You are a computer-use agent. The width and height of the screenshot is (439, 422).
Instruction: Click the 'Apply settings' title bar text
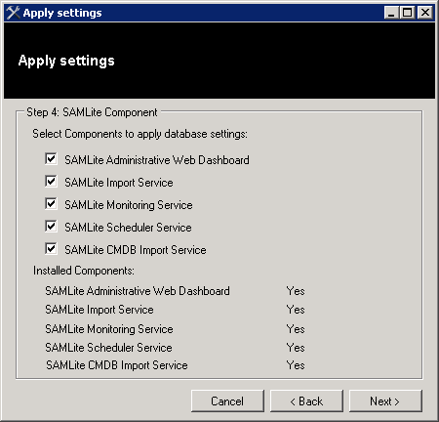[x=62, y=13]
